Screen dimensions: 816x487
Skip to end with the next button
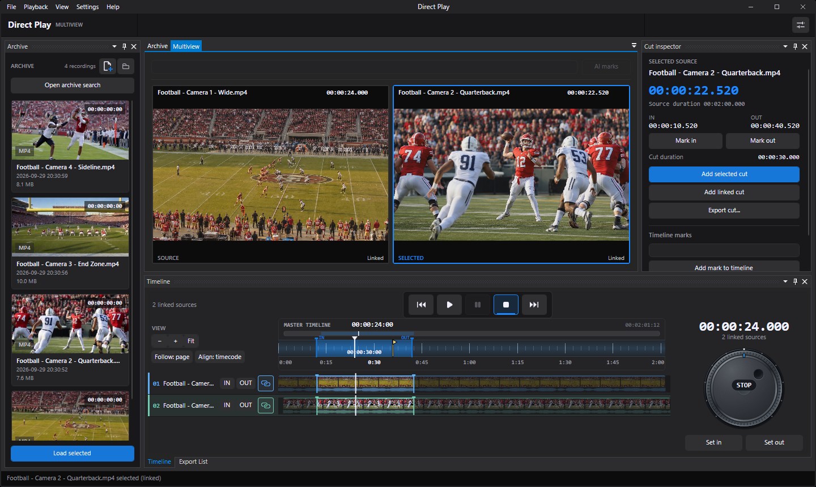pos(534,305)
